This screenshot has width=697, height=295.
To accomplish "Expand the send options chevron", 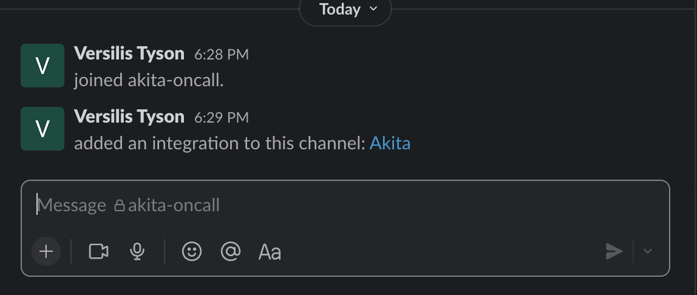I will click(x=648, y=251).
